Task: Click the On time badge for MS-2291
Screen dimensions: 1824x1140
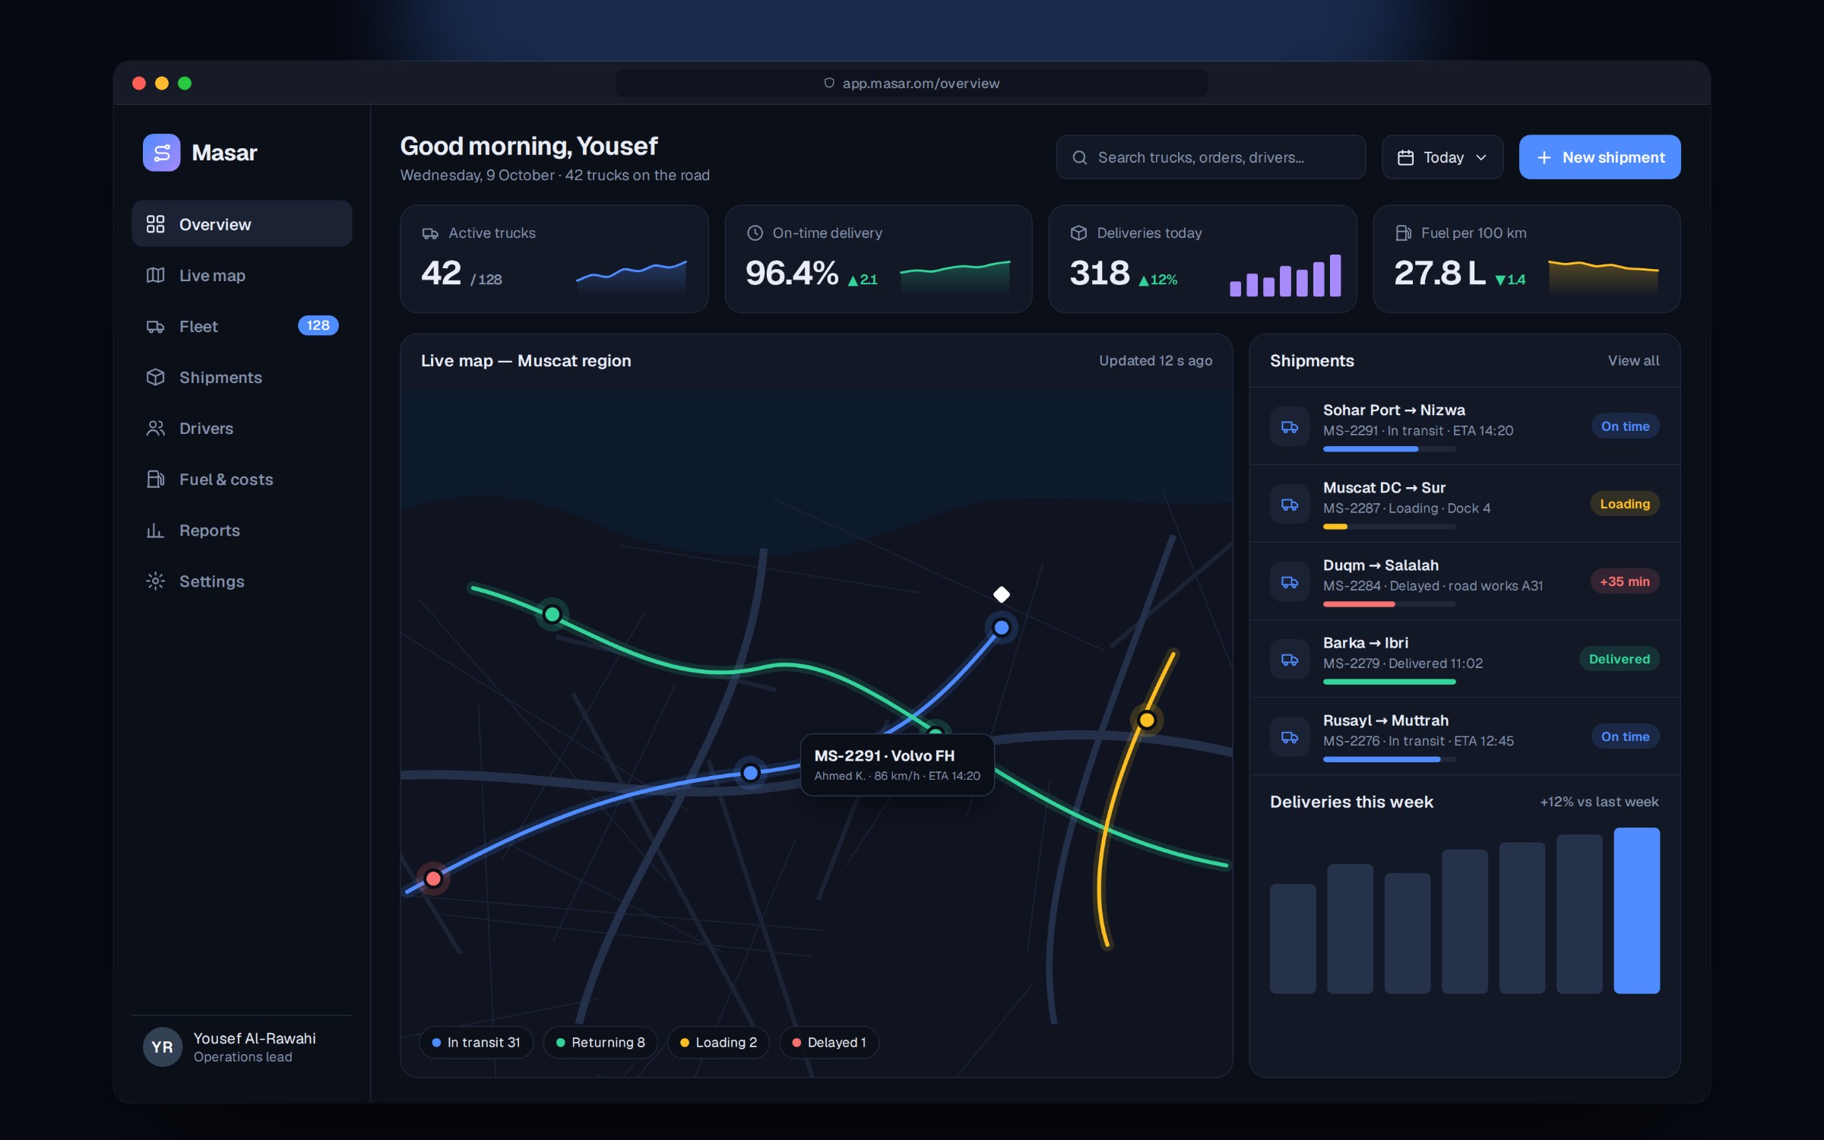Action: 1625,426
